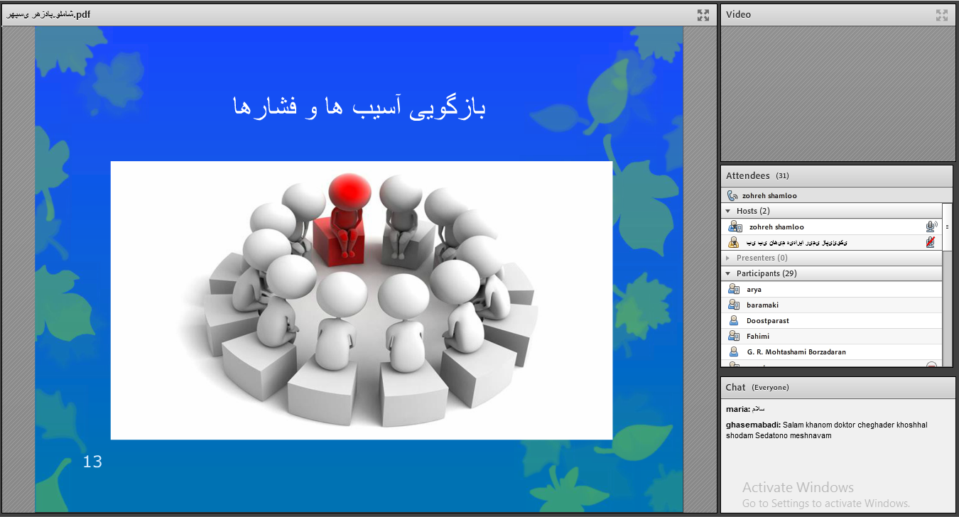Click the avatar icon next to Doostparast
The image size is (959, 517).
(735, 321)
